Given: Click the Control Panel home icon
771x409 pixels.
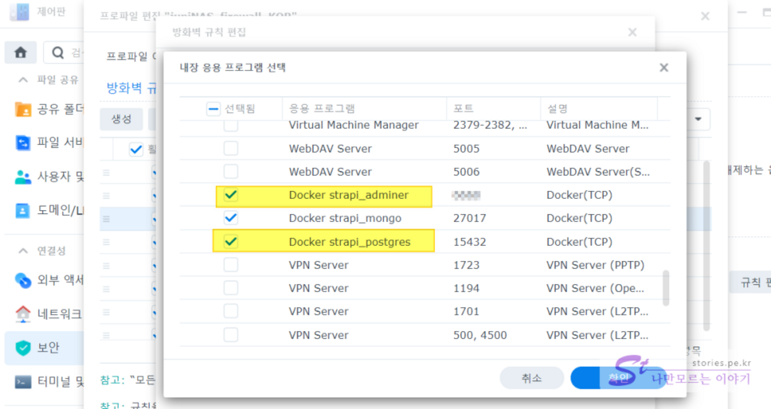Looking at the screenshot, I should click(20, 53).
